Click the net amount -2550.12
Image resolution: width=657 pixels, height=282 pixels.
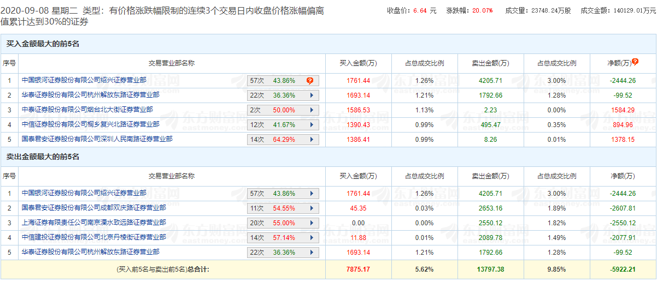tap(623, 223)
